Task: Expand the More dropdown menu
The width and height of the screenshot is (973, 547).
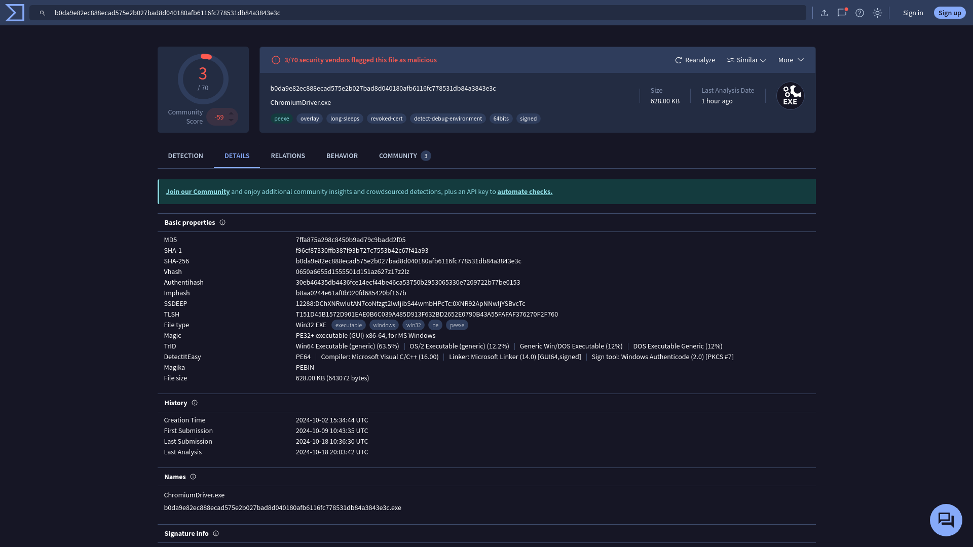Action: click(791, 60)
